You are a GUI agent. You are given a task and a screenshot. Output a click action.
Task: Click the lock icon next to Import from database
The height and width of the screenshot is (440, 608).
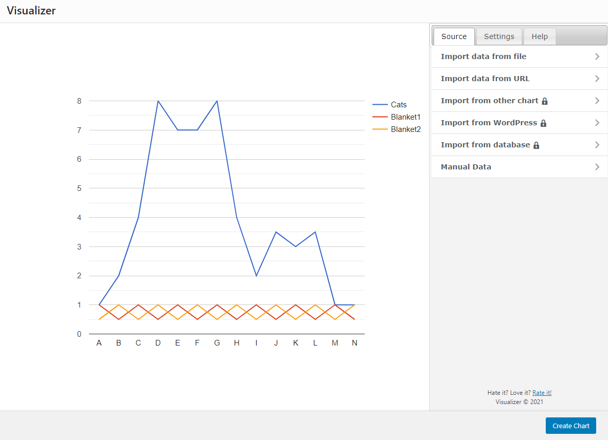[537, 145]
